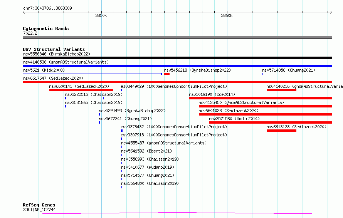Click the small red nsv5456218 bar

tap(167, 74)
